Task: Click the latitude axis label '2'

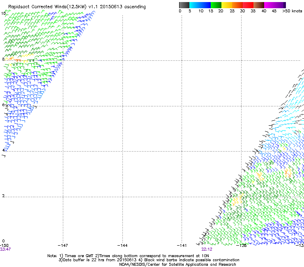Action: (x=3, y=196)
